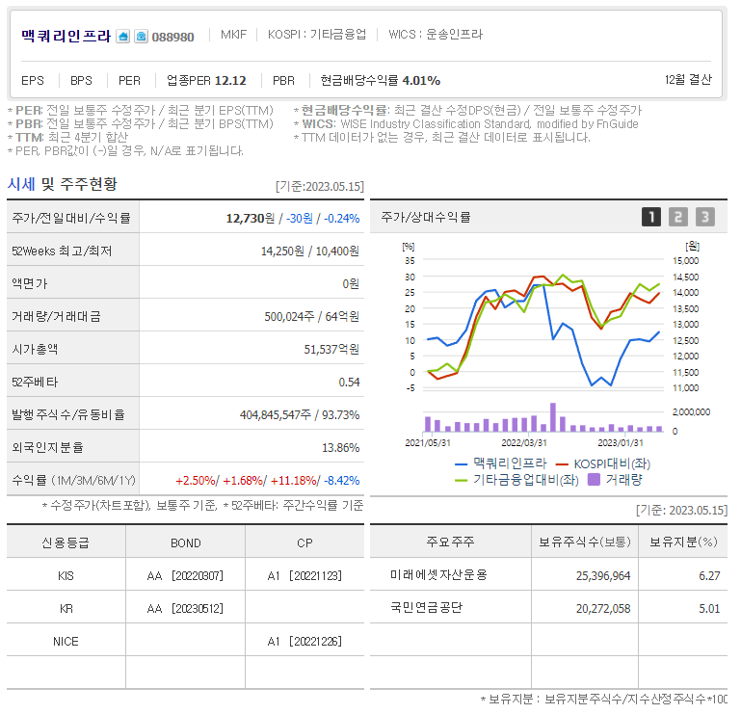Click KIS CP rating A1 [20221123]
The image size is (741, 714).
click(304, 575)
